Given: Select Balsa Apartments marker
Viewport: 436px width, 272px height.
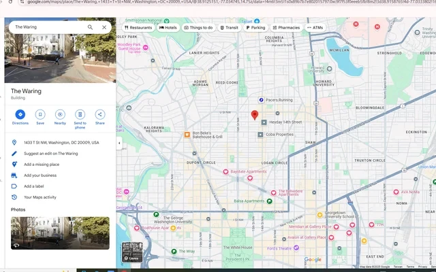Looking at the screenshot, I should tap(270, 201).
